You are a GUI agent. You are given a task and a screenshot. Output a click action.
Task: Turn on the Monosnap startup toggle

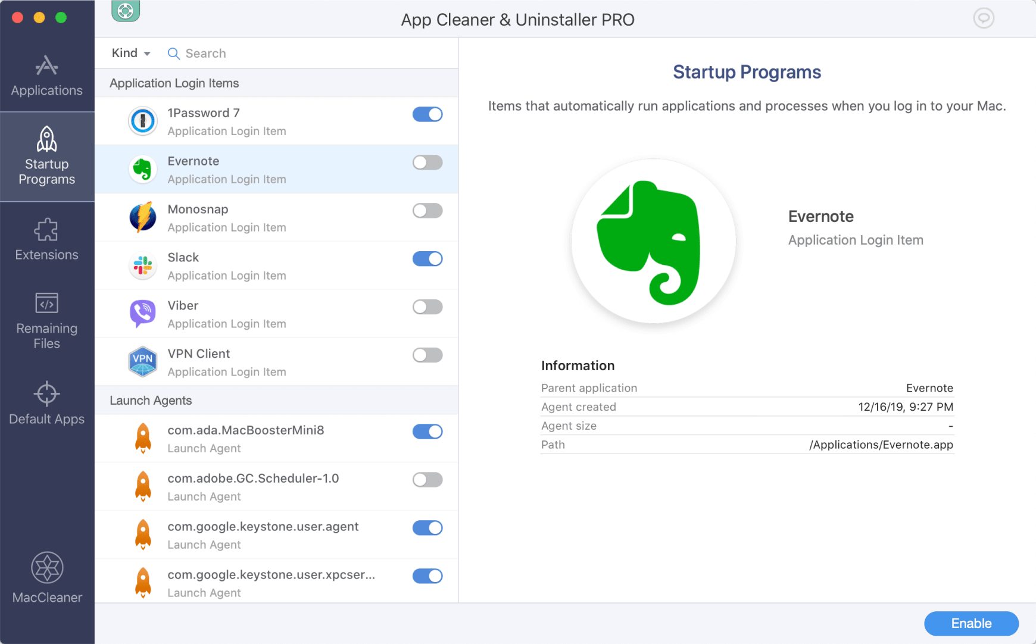click(x=427, y=211)
